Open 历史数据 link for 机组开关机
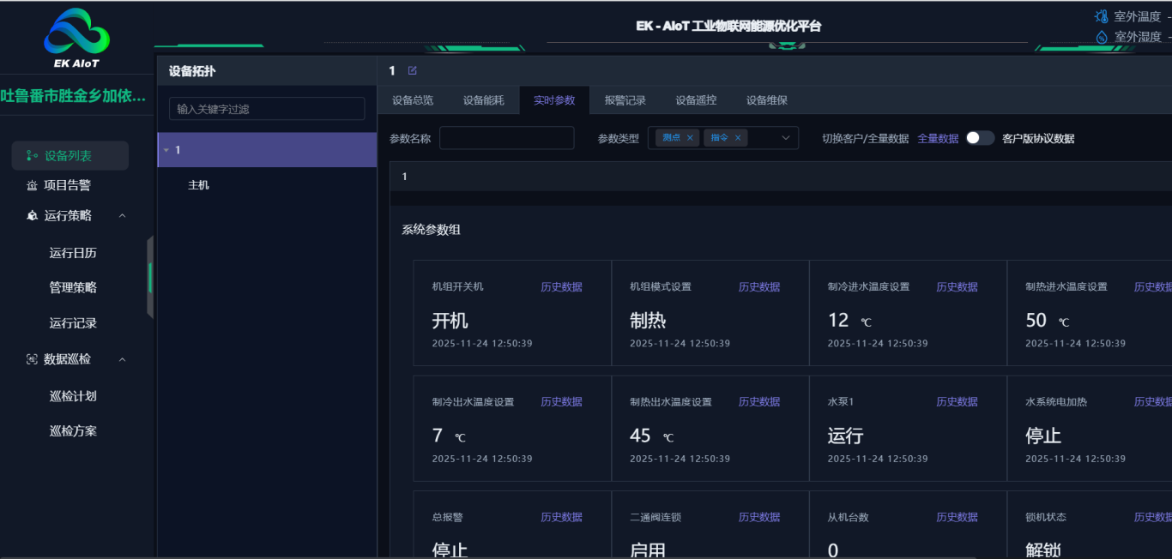 click(561, 287)
